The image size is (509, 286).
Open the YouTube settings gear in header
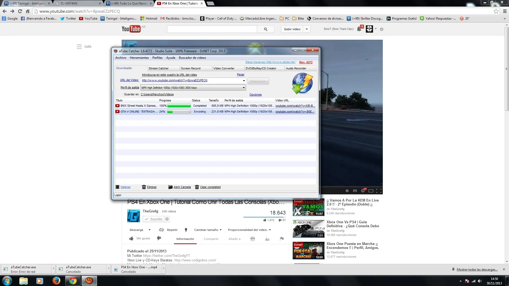pos(382,29)
